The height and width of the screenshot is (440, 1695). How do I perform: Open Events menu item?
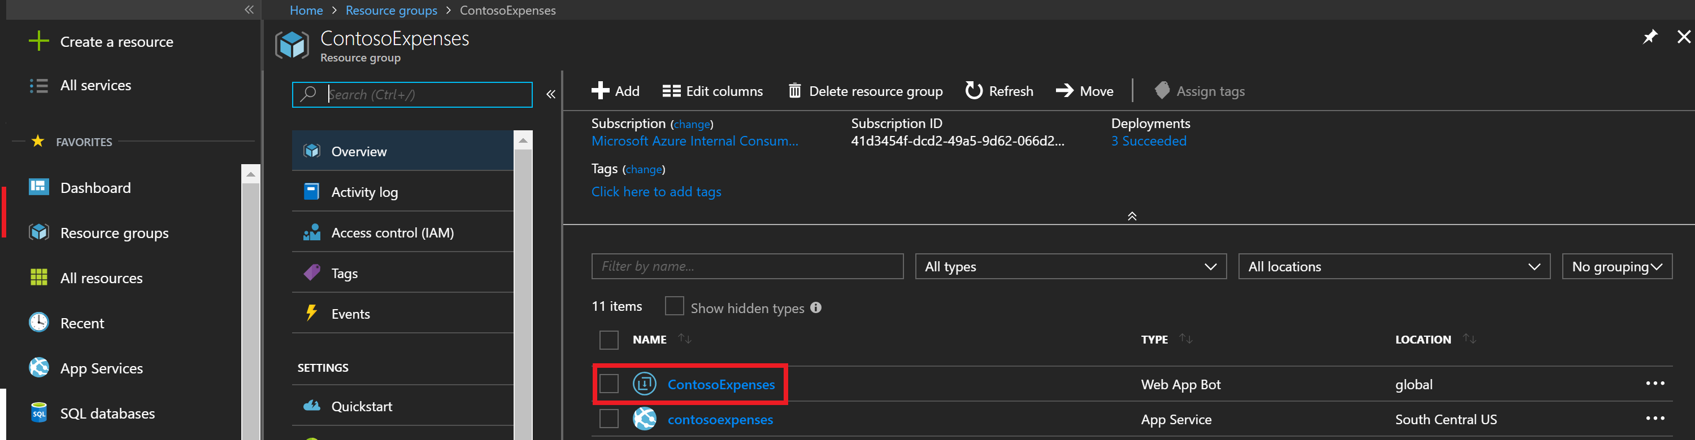403,314
